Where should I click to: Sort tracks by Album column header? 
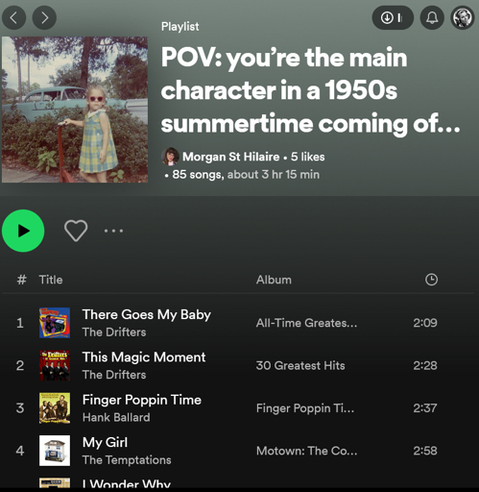tap(274, 280)
